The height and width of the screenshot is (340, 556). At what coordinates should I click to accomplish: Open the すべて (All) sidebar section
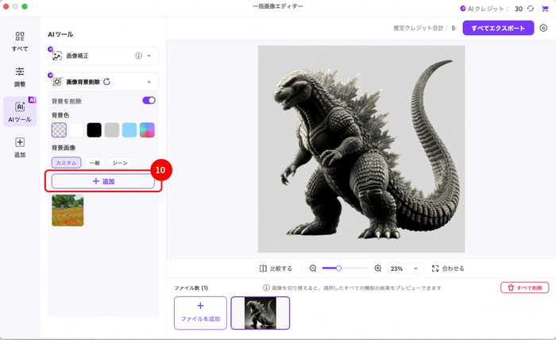(x=20, y=41)
